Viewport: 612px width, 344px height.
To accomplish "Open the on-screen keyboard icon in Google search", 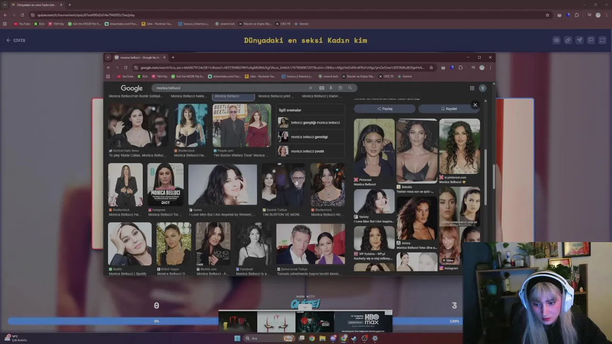I will (321, 88).
